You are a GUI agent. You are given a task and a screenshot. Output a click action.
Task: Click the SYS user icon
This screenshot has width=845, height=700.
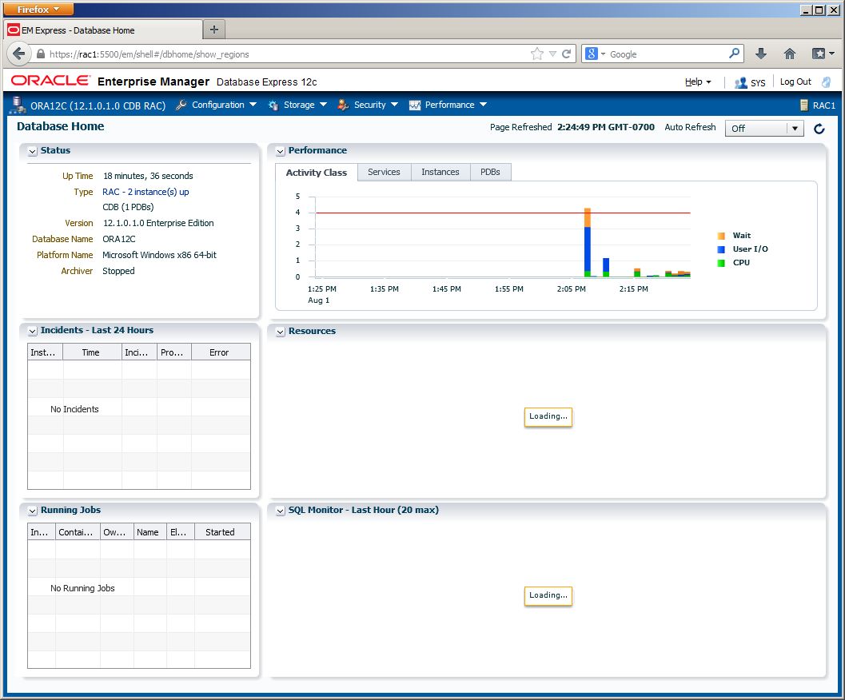[740, 82]
